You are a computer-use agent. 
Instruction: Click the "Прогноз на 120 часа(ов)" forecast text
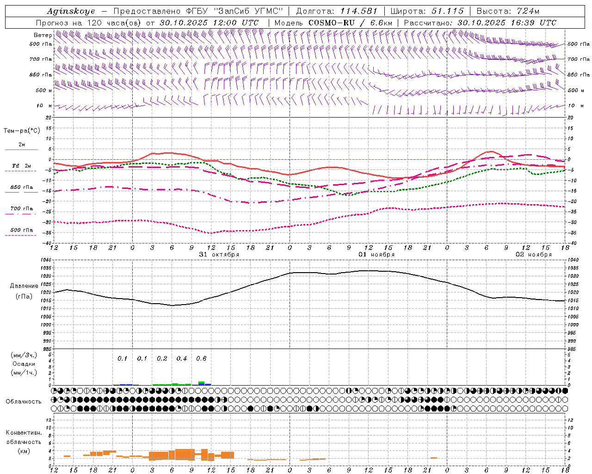[89, 23]
